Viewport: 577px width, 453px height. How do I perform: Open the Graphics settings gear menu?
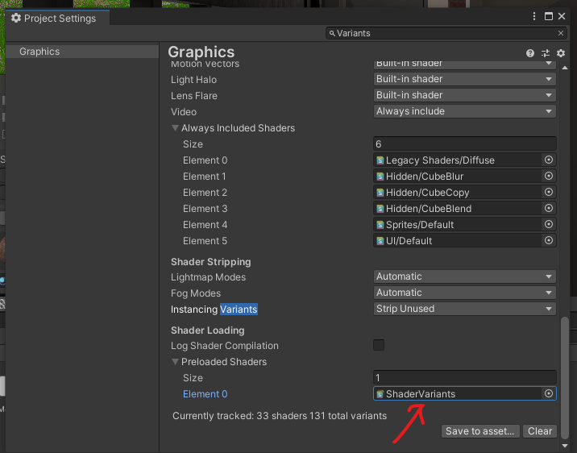coord(561,53)
